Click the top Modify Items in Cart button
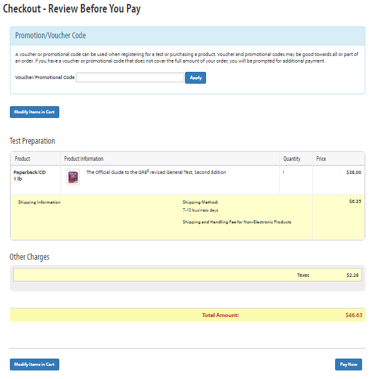This screenshot has height=379, width=370. [34, 112]
